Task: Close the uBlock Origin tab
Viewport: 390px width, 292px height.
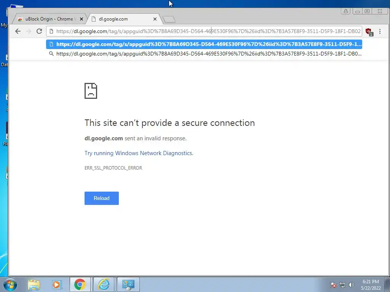Action: (x=82, y=19)
